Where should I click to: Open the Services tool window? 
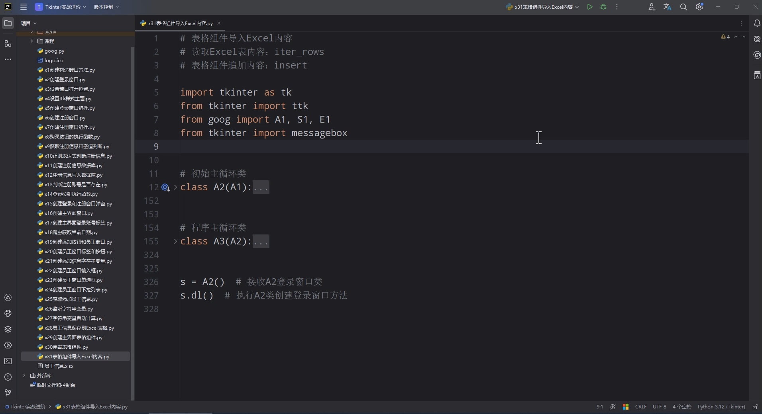(x=8, y=345)
